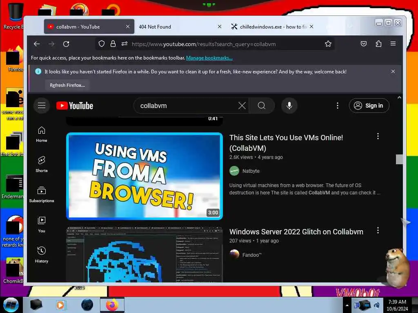Image resolution: width=418 pixels, height=313 pixels.
Task: Open Home in the YouTube sidebar
Action: pyautogui.click(x=42, y=134)
